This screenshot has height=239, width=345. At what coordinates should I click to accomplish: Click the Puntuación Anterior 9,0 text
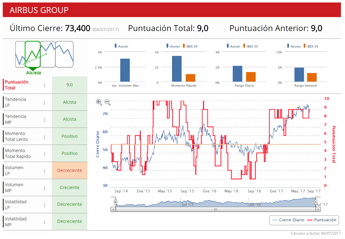tap(276, 28)
